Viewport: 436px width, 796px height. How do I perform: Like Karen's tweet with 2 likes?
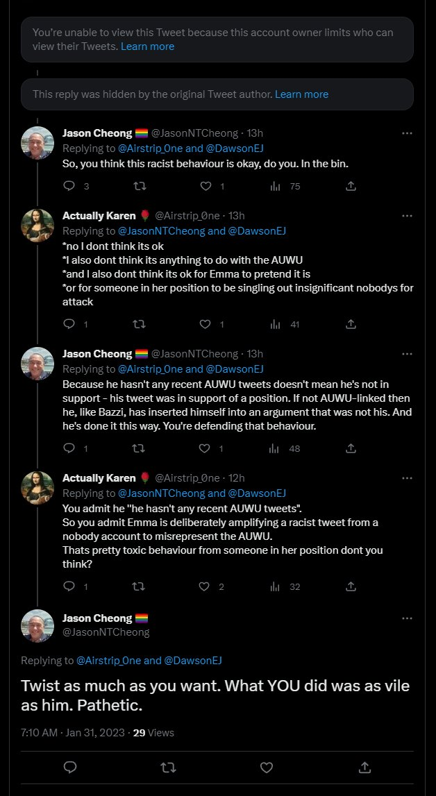tap(205, 586)
